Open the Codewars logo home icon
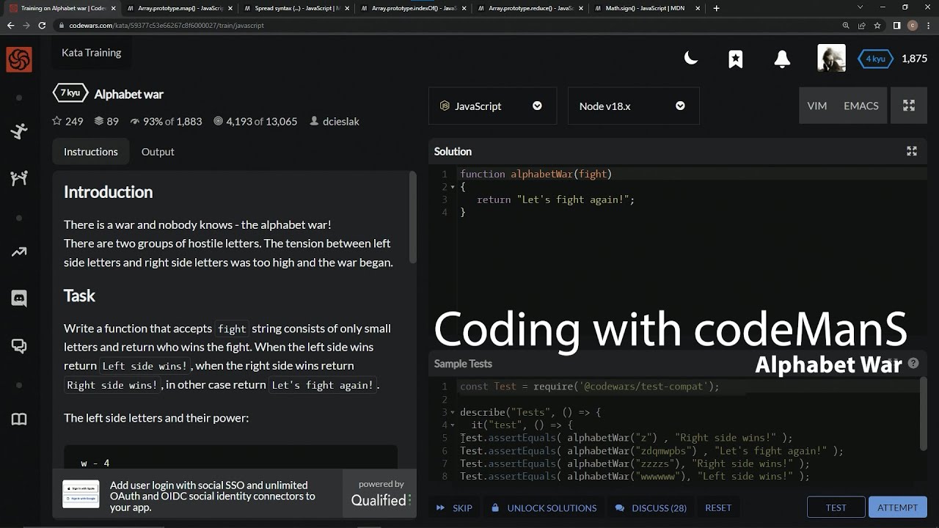This screenshot has height=528, width=939. pos(19,59)
